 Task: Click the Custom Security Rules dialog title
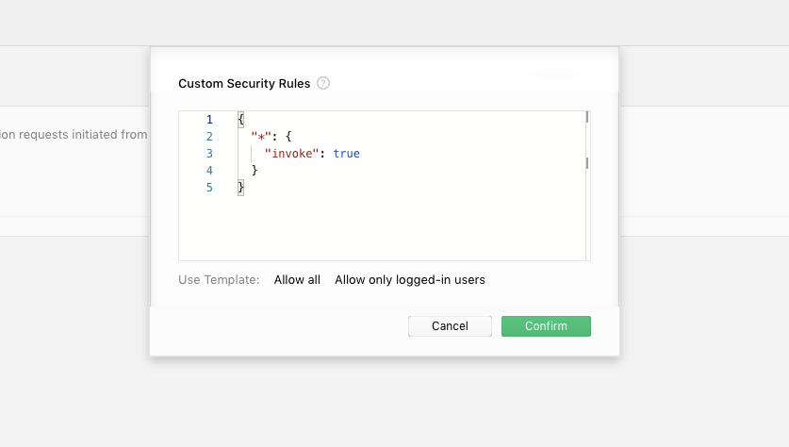pyautogui.click(x=244, y=83)
